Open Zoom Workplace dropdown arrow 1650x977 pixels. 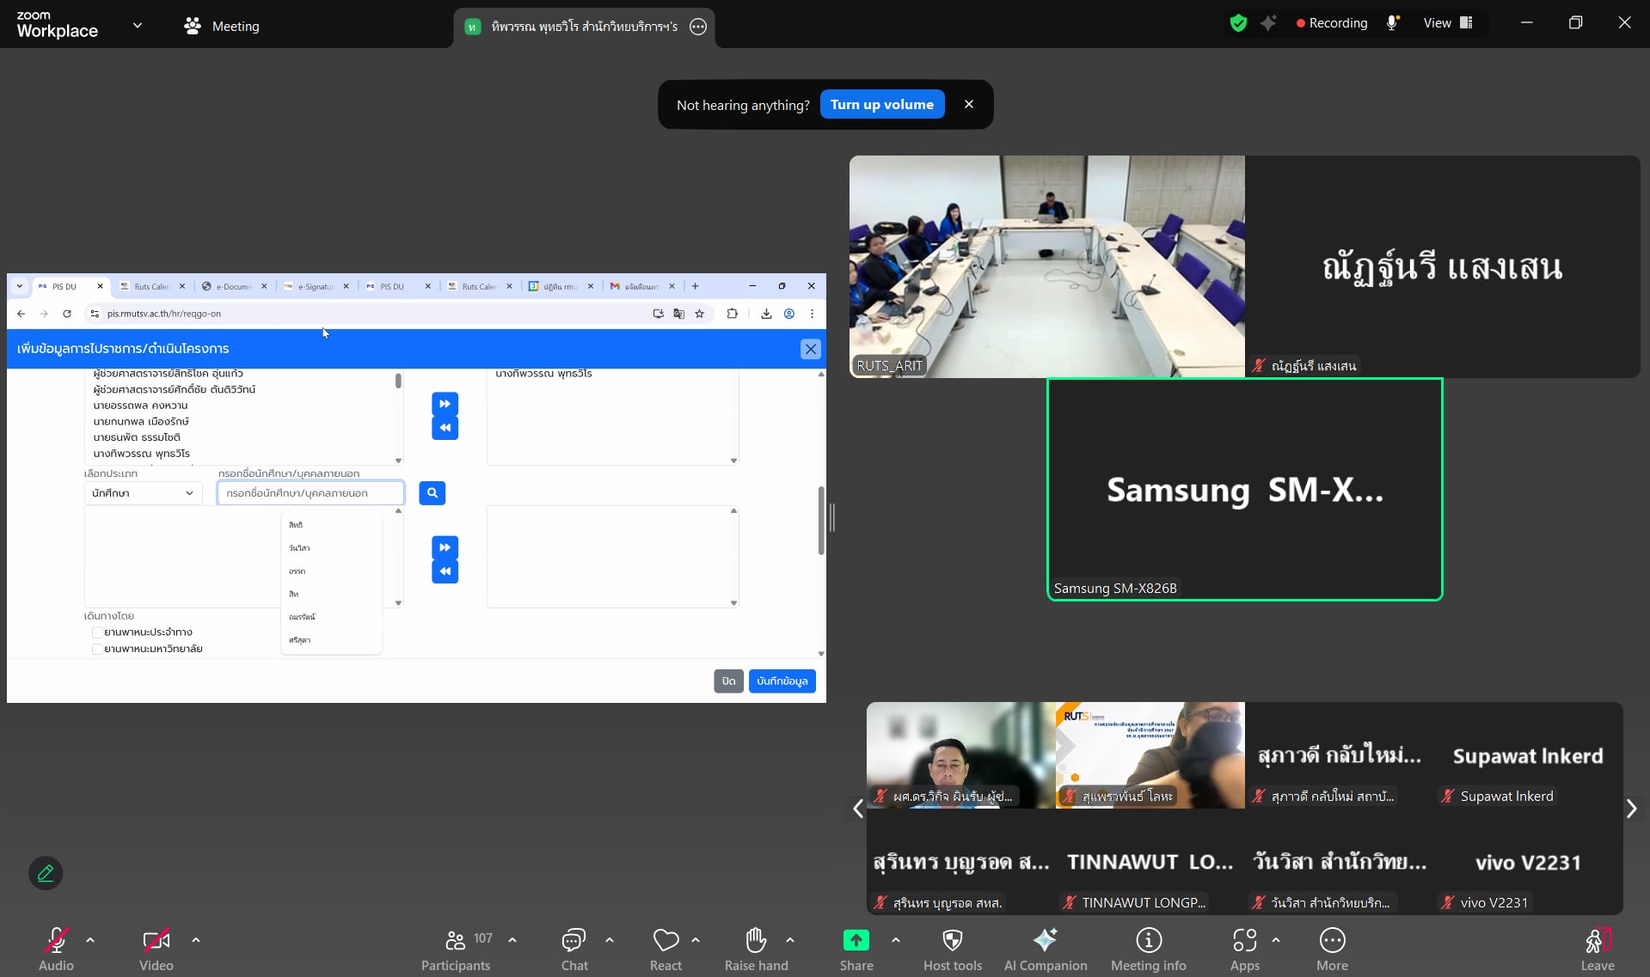click(x=138, y=26)
